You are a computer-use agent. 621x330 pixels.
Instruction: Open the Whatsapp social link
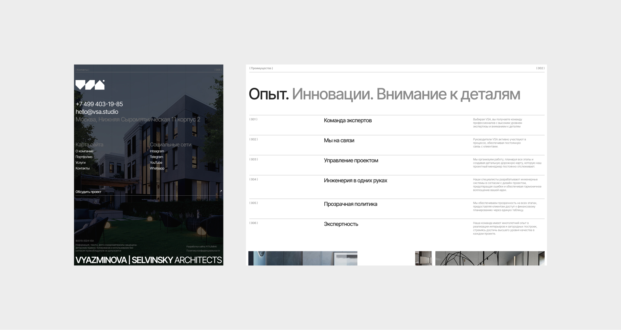click(x=158, y=168)
